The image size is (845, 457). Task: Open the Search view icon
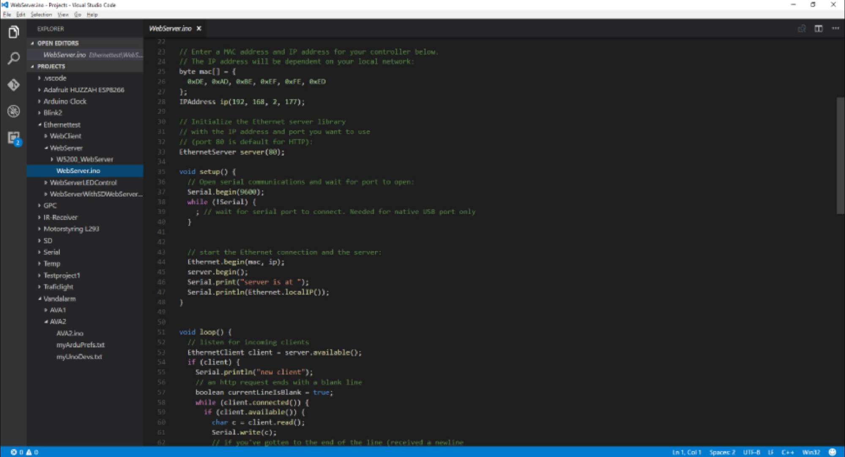tap(14, 58)
